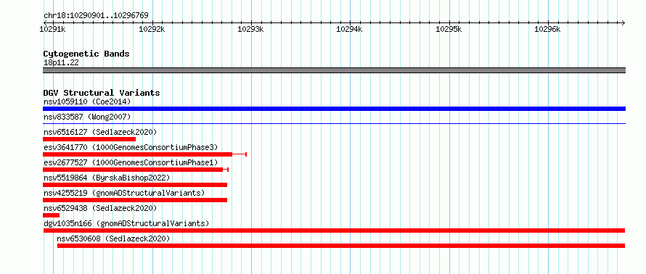Click the red nsv6516127 variant bar
This screenshot has height=274, width=646.
click(89, 139)
